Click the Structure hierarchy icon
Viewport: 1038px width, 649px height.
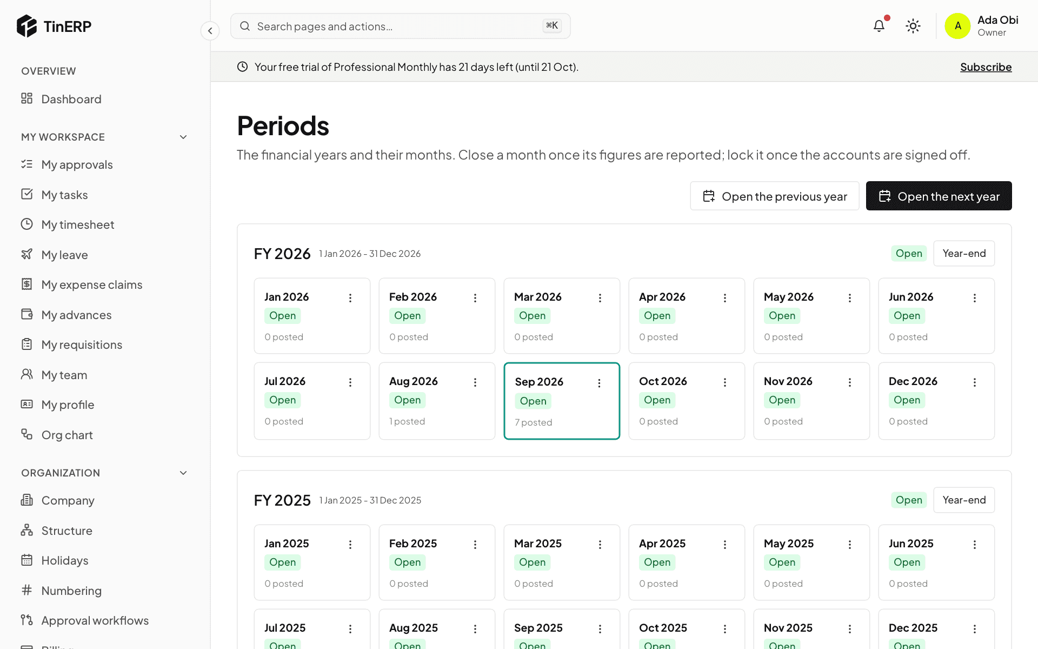coord(26,530)
